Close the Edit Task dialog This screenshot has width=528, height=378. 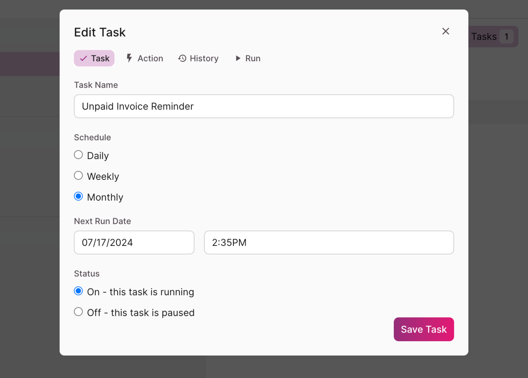point(446,31)
